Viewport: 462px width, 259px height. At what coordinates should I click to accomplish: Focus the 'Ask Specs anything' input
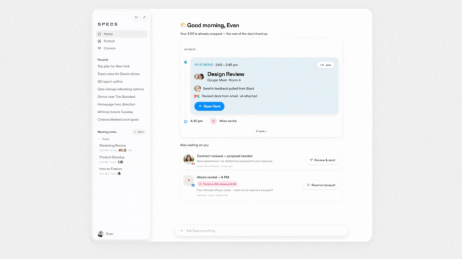tap(261, 231)
